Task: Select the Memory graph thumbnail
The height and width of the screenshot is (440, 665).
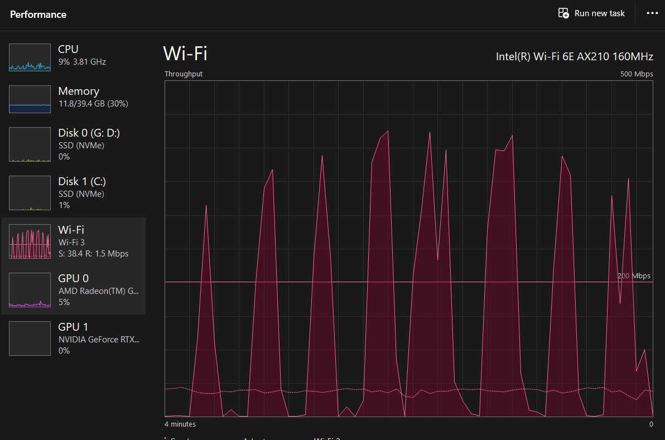Action: tap(30, 99)
